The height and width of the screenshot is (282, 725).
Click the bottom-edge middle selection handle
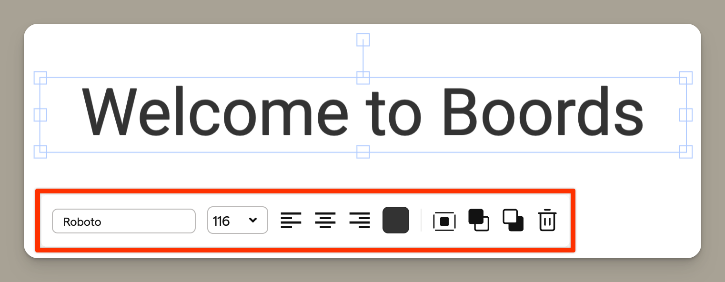click(x=363, y=152)
